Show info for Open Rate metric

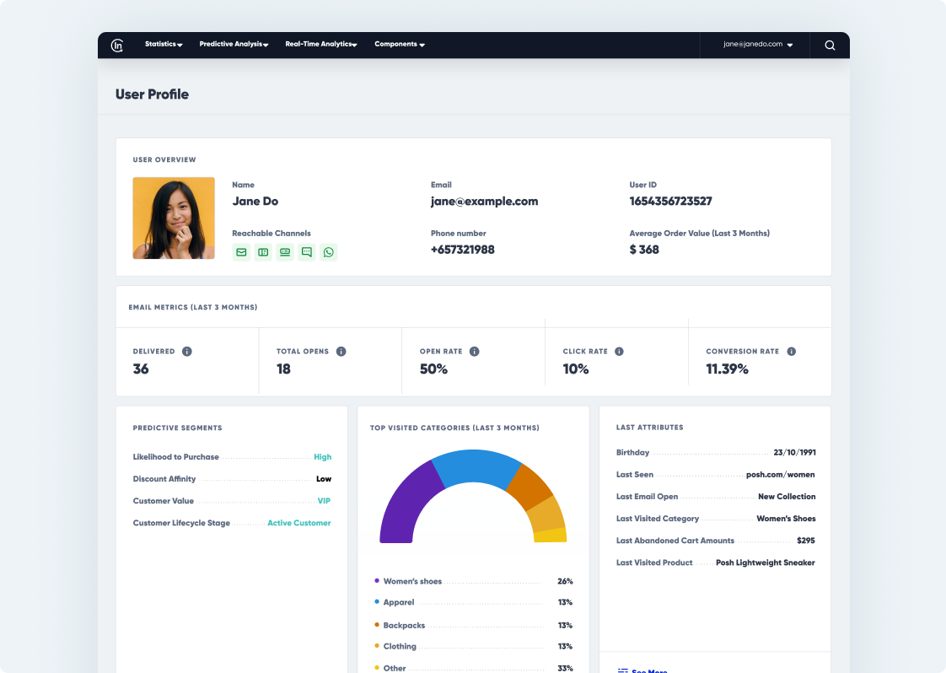475,352
